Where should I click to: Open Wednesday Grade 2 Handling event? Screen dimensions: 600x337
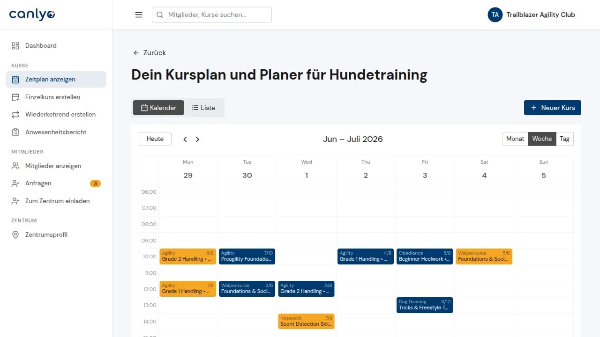tap(306, 289)
